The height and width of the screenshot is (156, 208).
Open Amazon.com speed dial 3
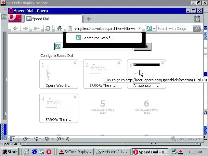[147, 74]
